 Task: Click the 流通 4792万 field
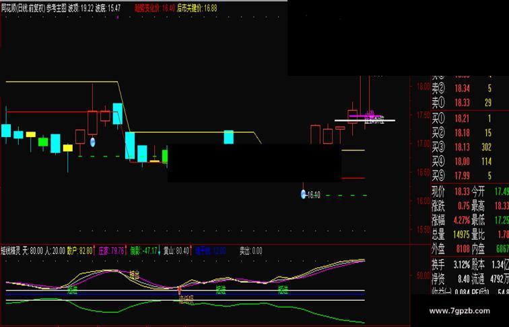pos(490,279)
